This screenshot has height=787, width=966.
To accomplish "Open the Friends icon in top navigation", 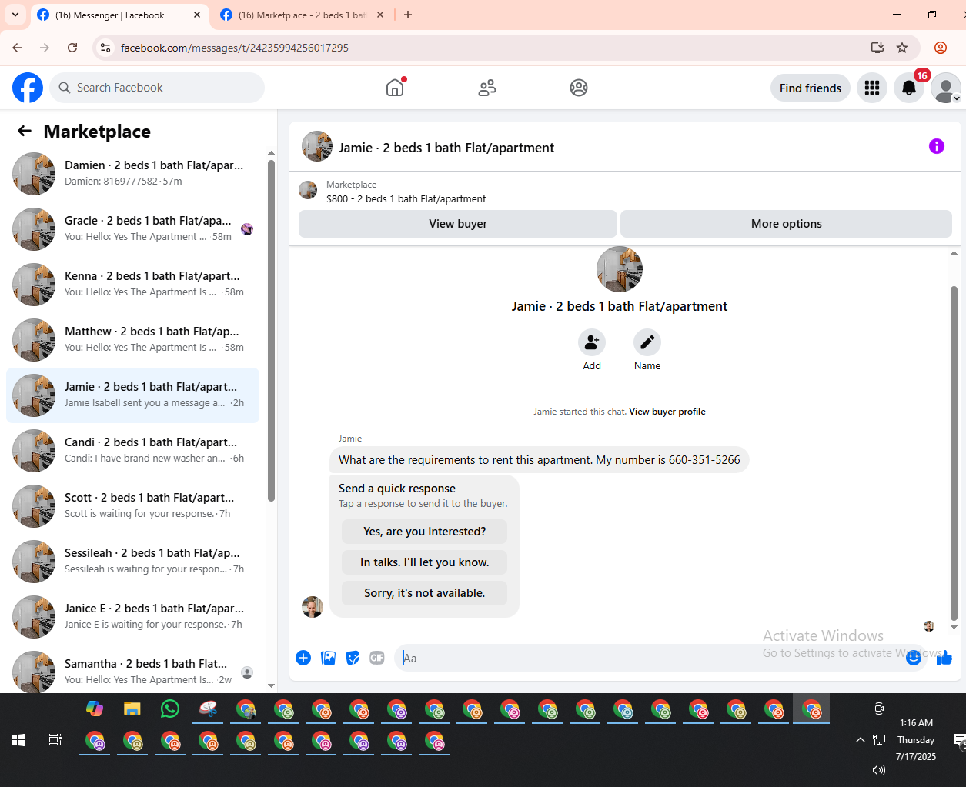I will click(x=487, y=88).
